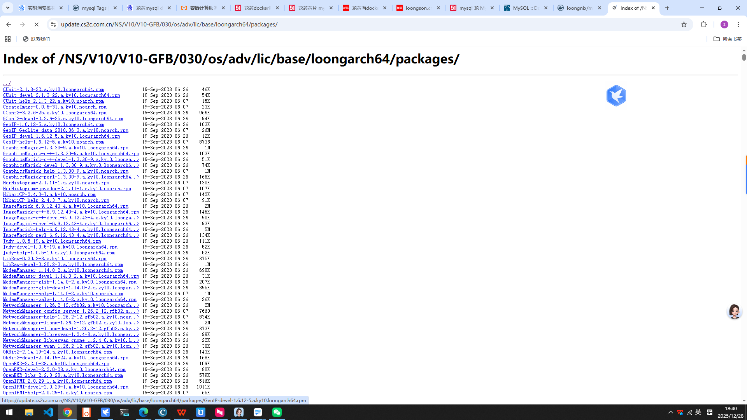
Task: Switch to the MySQL tab
Action: tap(526, 8)
